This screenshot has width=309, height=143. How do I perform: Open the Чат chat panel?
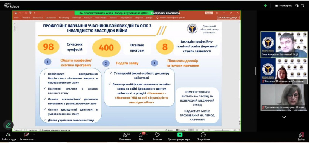click(141, 137)
